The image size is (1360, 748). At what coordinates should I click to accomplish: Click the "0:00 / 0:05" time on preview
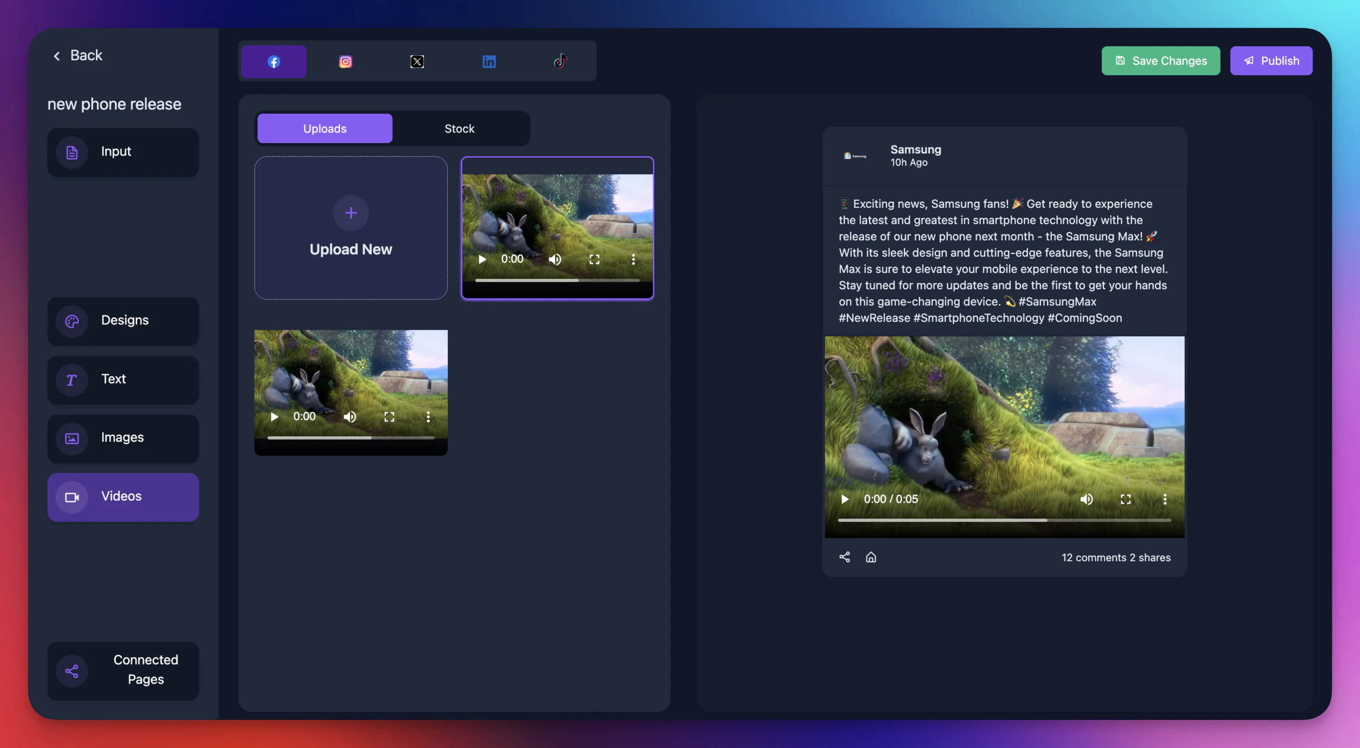pos(891,499)
